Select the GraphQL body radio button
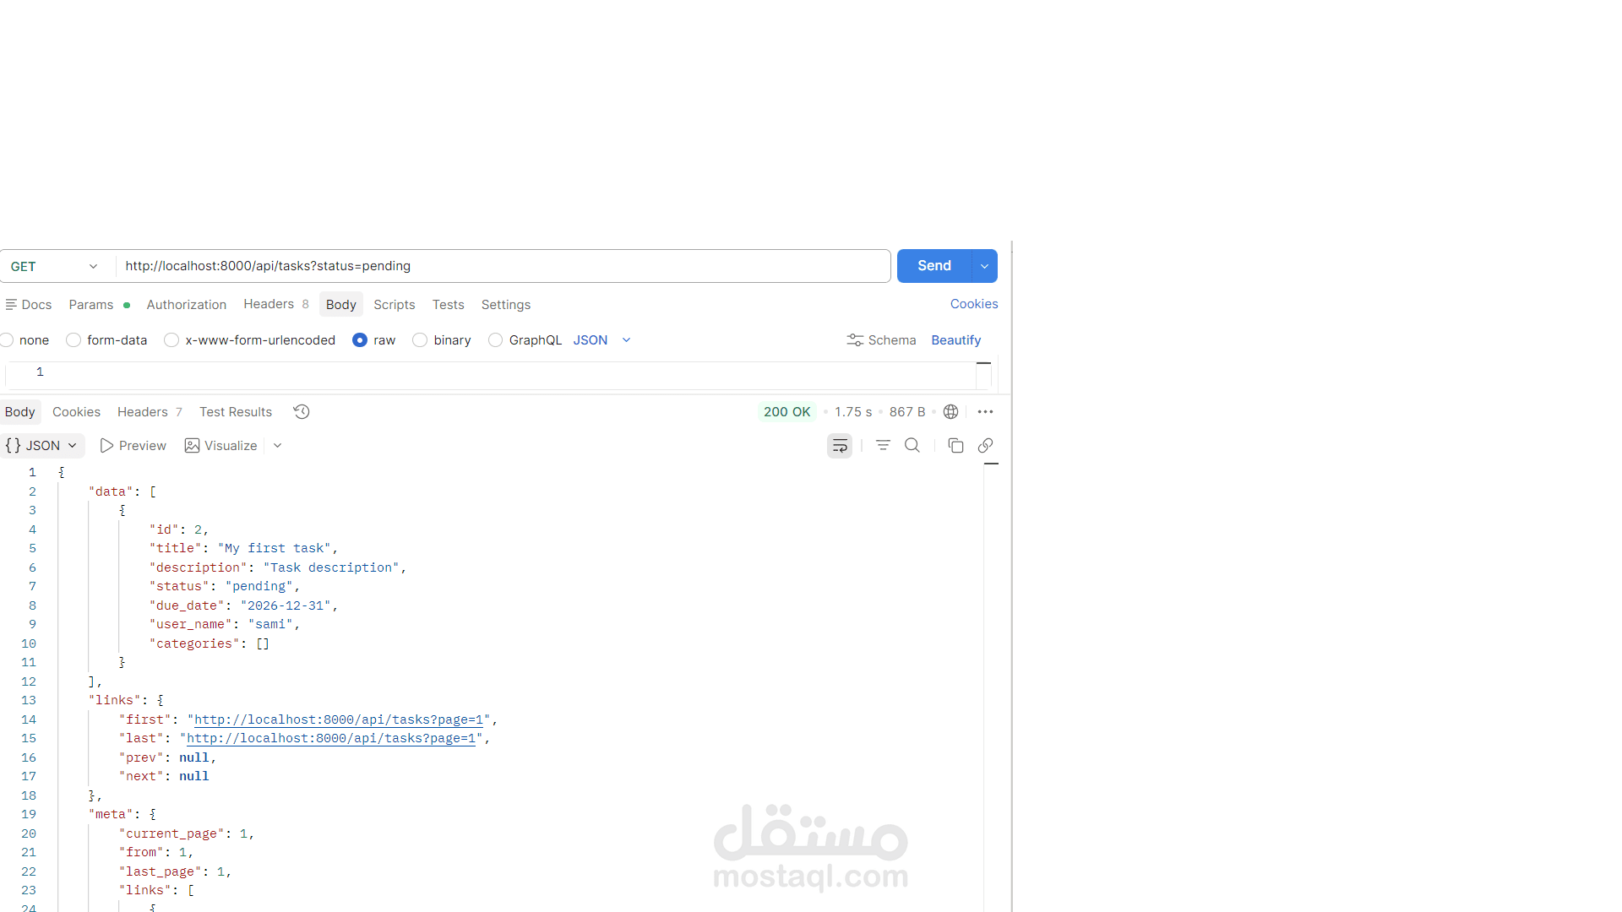This screenshot has width=1622, height=912. click(496, 340)
